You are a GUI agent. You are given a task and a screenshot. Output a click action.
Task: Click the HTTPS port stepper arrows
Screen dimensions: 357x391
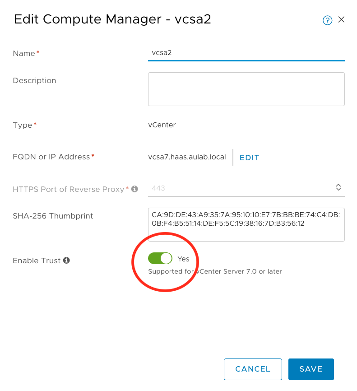[x=338, y=187]
